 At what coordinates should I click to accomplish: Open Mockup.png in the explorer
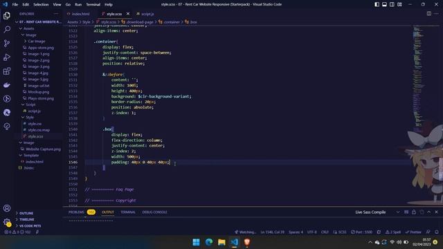pos(39,92)
